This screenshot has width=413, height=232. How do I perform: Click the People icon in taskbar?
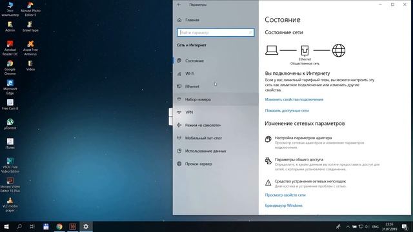pyautogui.click(x=338, y=226)
